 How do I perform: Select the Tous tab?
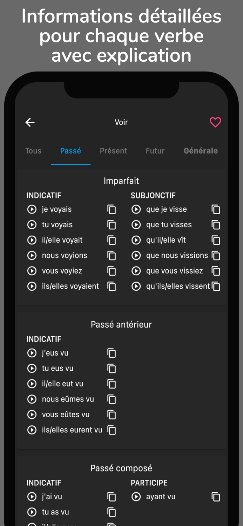coord(33,150)
